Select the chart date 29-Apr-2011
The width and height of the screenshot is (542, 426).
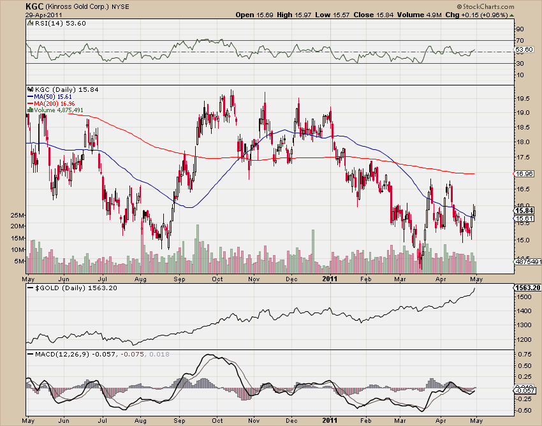(x=44, y=15)
